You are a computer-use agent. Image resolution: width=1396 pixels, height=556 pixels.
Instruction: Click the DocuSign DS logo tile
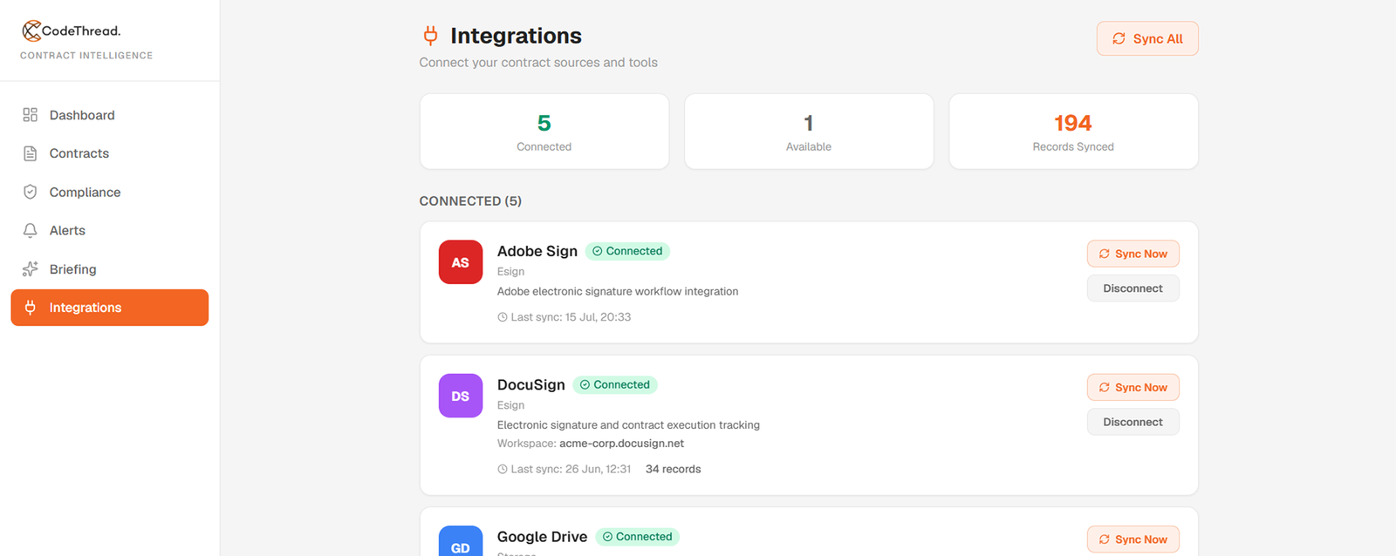click(x=461, y=396)
